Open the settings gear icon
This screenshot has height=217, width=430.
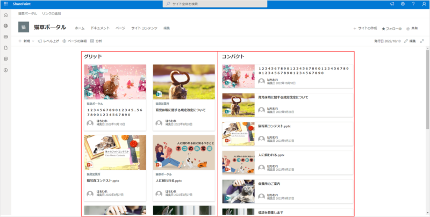click(403, 4)
